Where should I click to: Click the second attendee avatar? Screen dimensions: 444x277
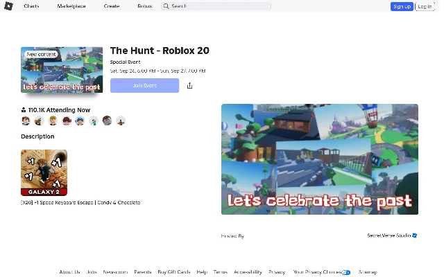coord(39,120)
